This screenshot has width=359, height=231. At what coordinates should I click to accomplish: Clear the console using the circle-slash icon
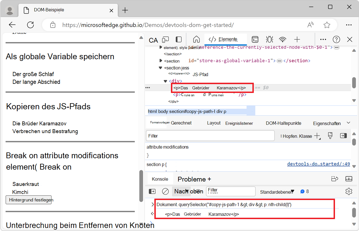tap(165, 191)
